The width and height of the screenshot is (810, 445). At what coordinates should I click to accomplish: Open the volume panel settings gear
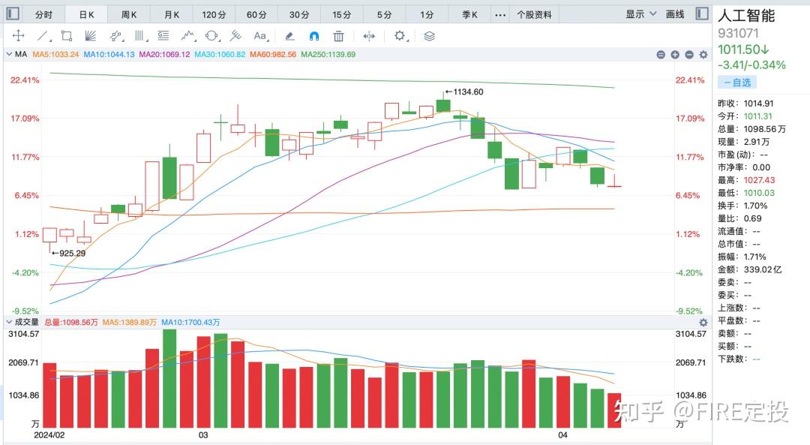(x=703, y=322)
